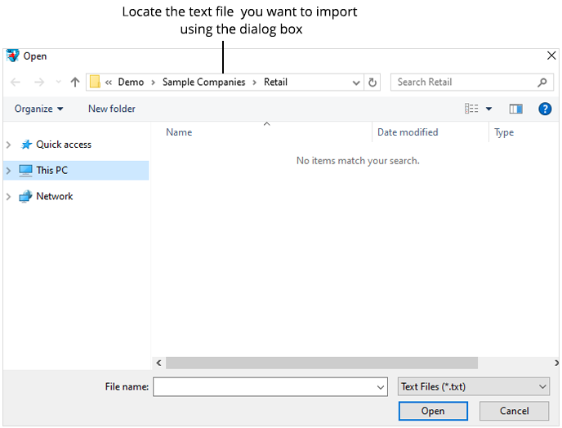Open the view options dropdown arrow
Viewport: 562px width, 428px height.
coord(489,109)
